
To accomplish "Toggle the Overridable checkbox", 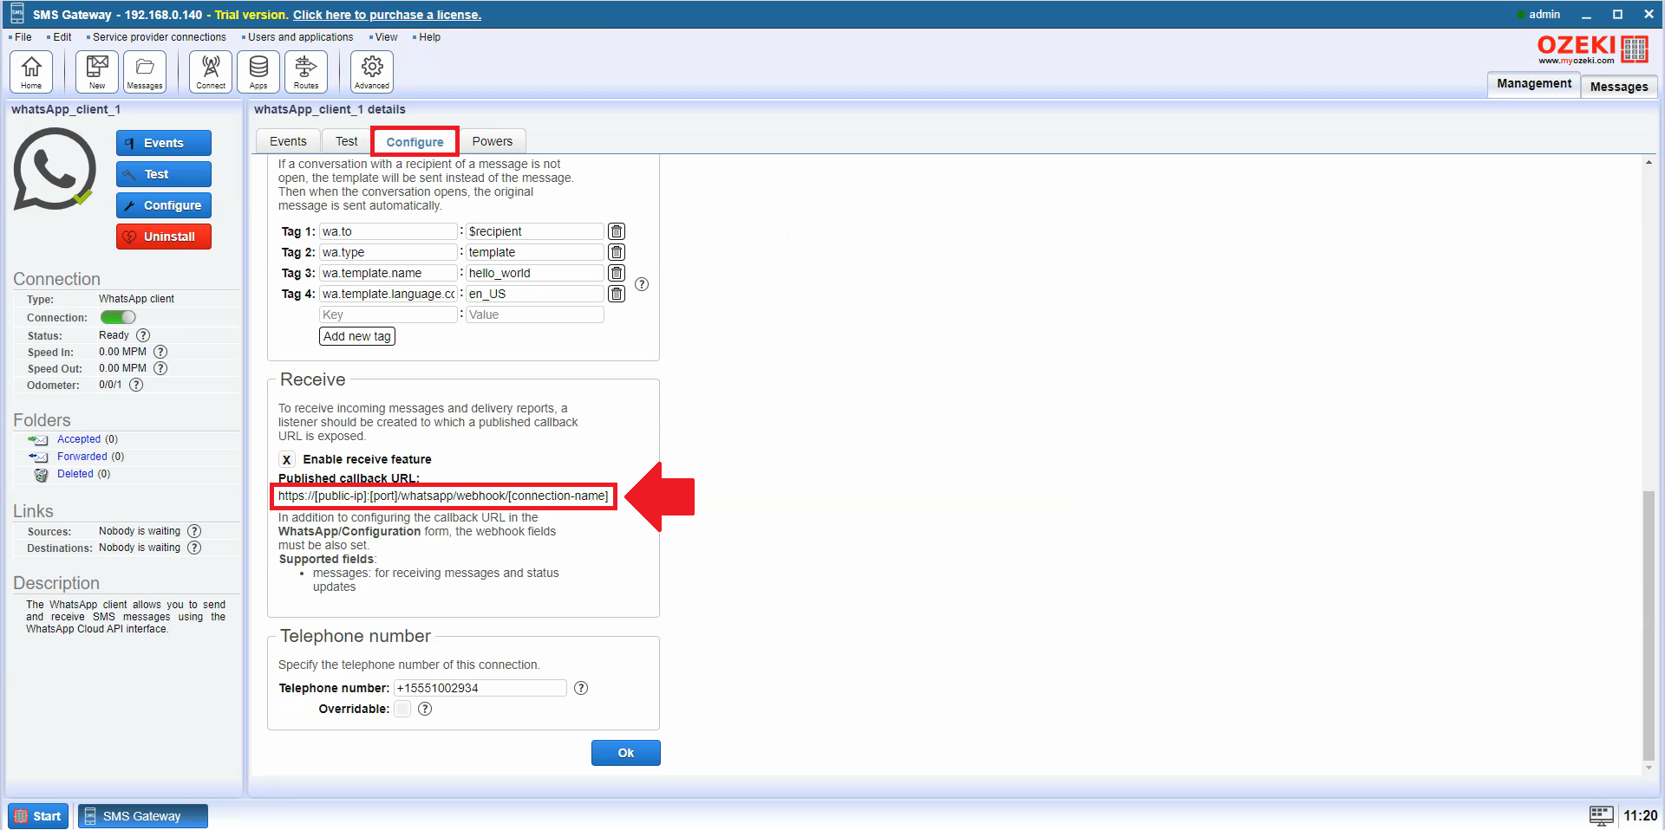I will click(x=402, y=709).
